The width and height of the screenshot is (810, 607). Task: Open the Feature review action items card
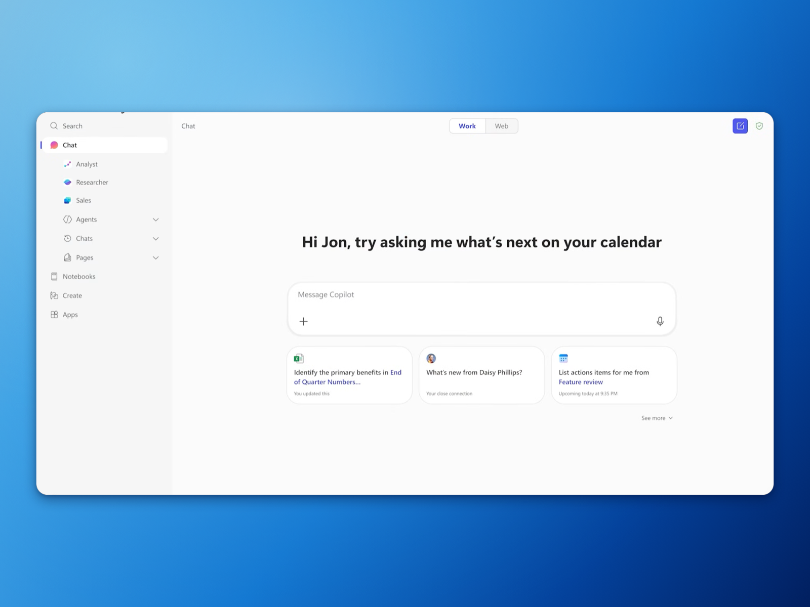pyautogui.click(x=614, y=375)
